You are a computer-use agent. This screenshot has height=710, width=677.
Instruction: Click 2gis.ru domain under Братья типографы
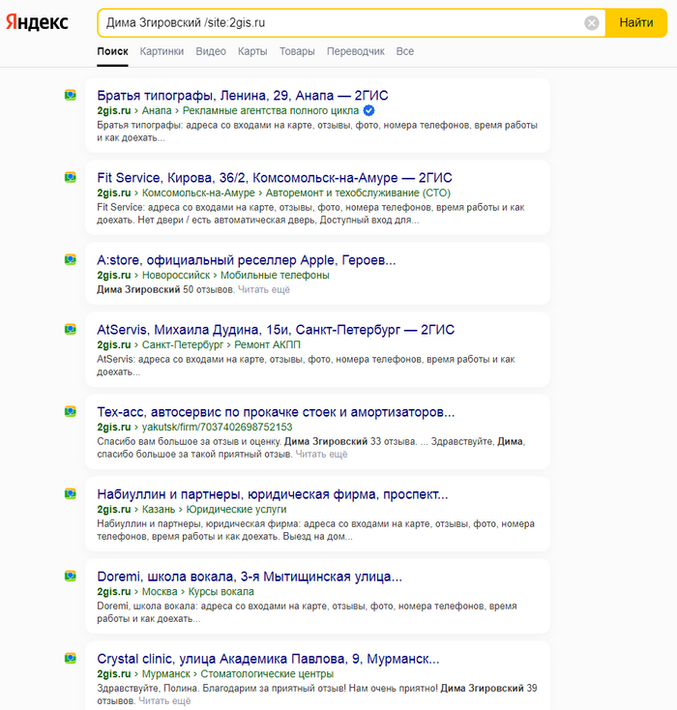114,110
